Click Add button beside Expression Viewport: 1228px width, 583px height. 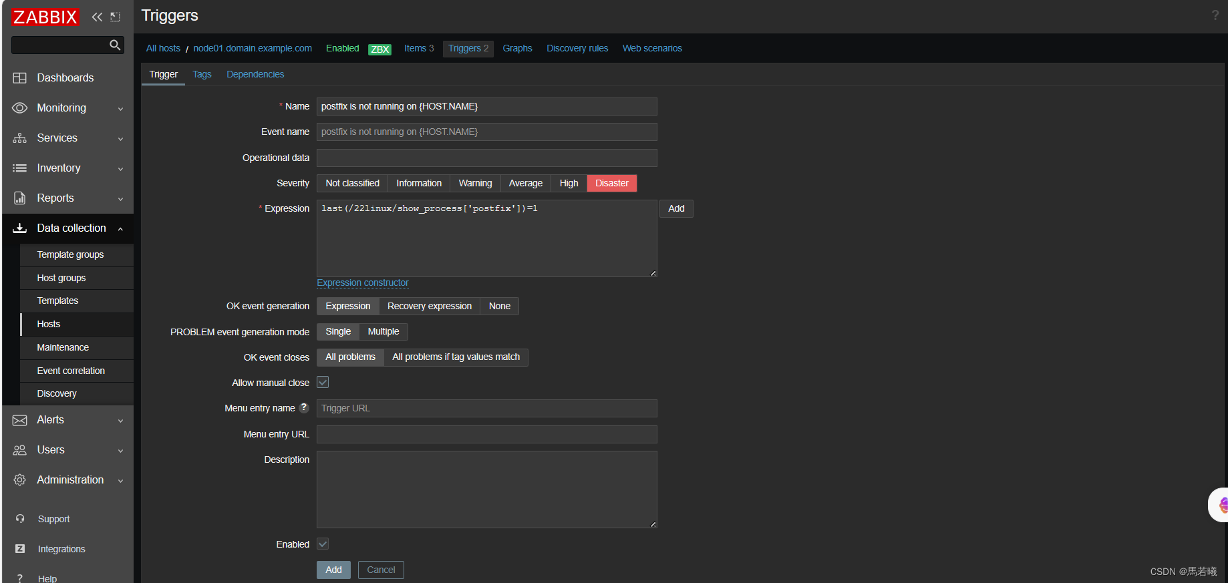tap(676, 209)
